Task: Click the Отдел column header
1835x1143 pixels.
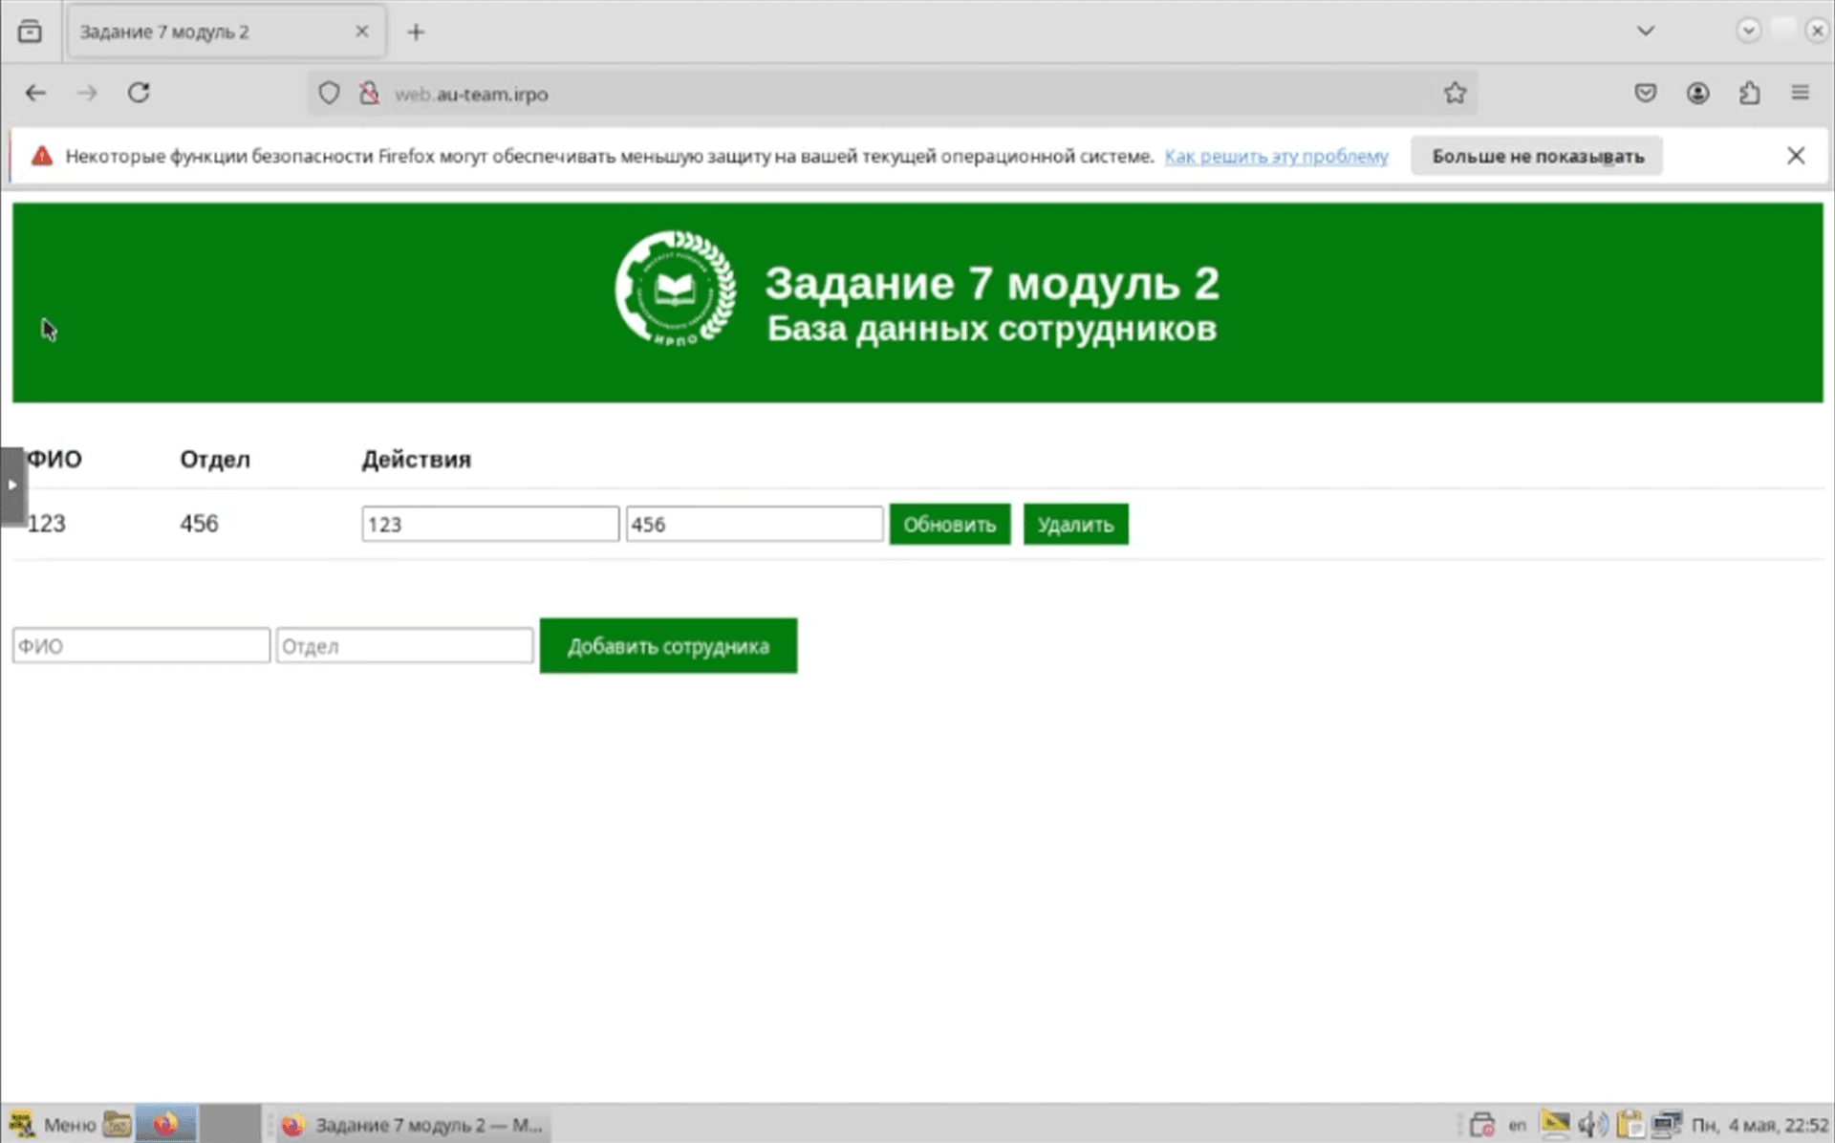Action: pos(215,460)
